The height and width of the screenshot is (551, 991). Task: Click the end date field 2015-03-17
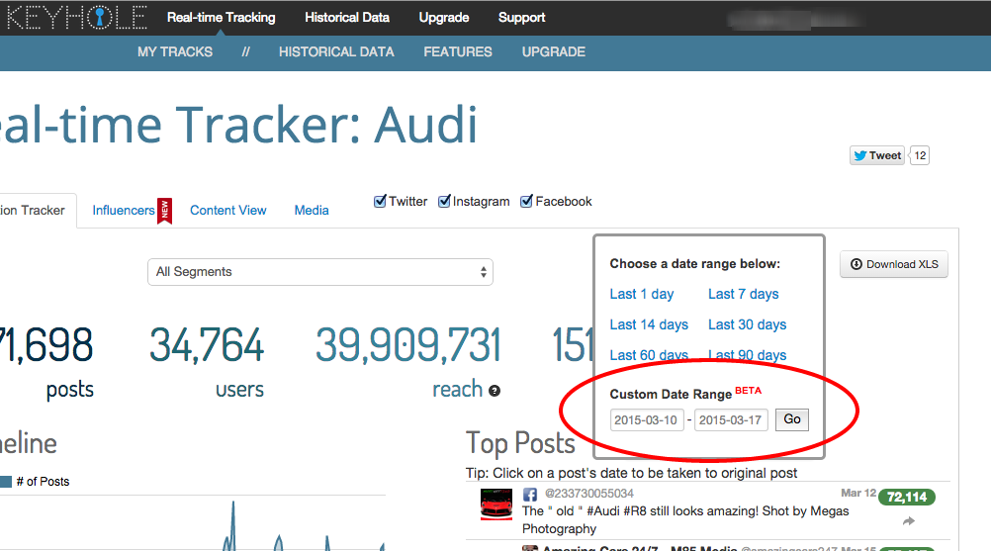click(731, 420)
